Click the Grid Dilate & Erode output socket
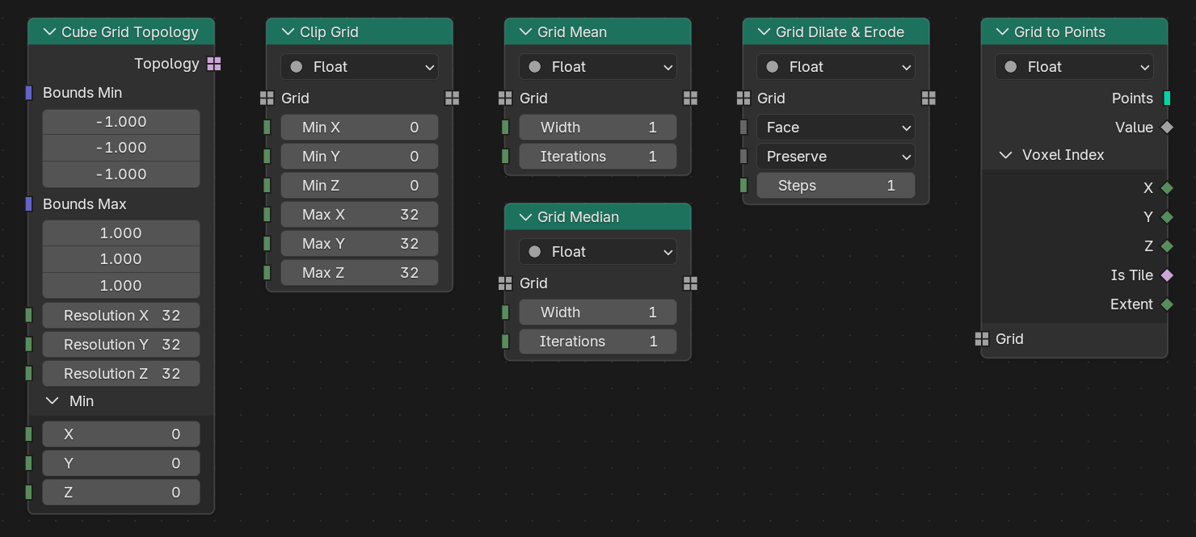Viewport: 1196px width, 537px height. click(929, 99)
